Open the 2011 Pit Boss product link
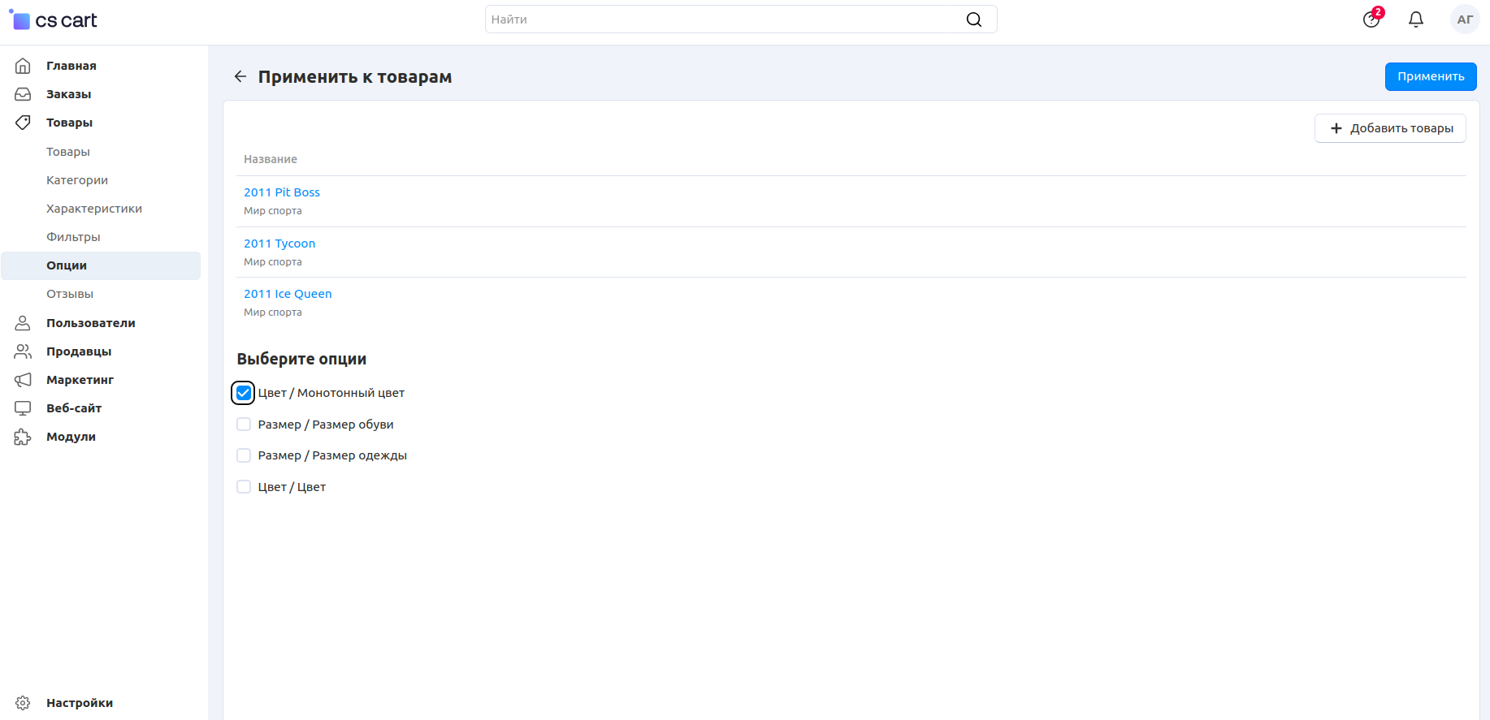The width and height of the screenshot is (1490, 720). (x=282, y=192)
